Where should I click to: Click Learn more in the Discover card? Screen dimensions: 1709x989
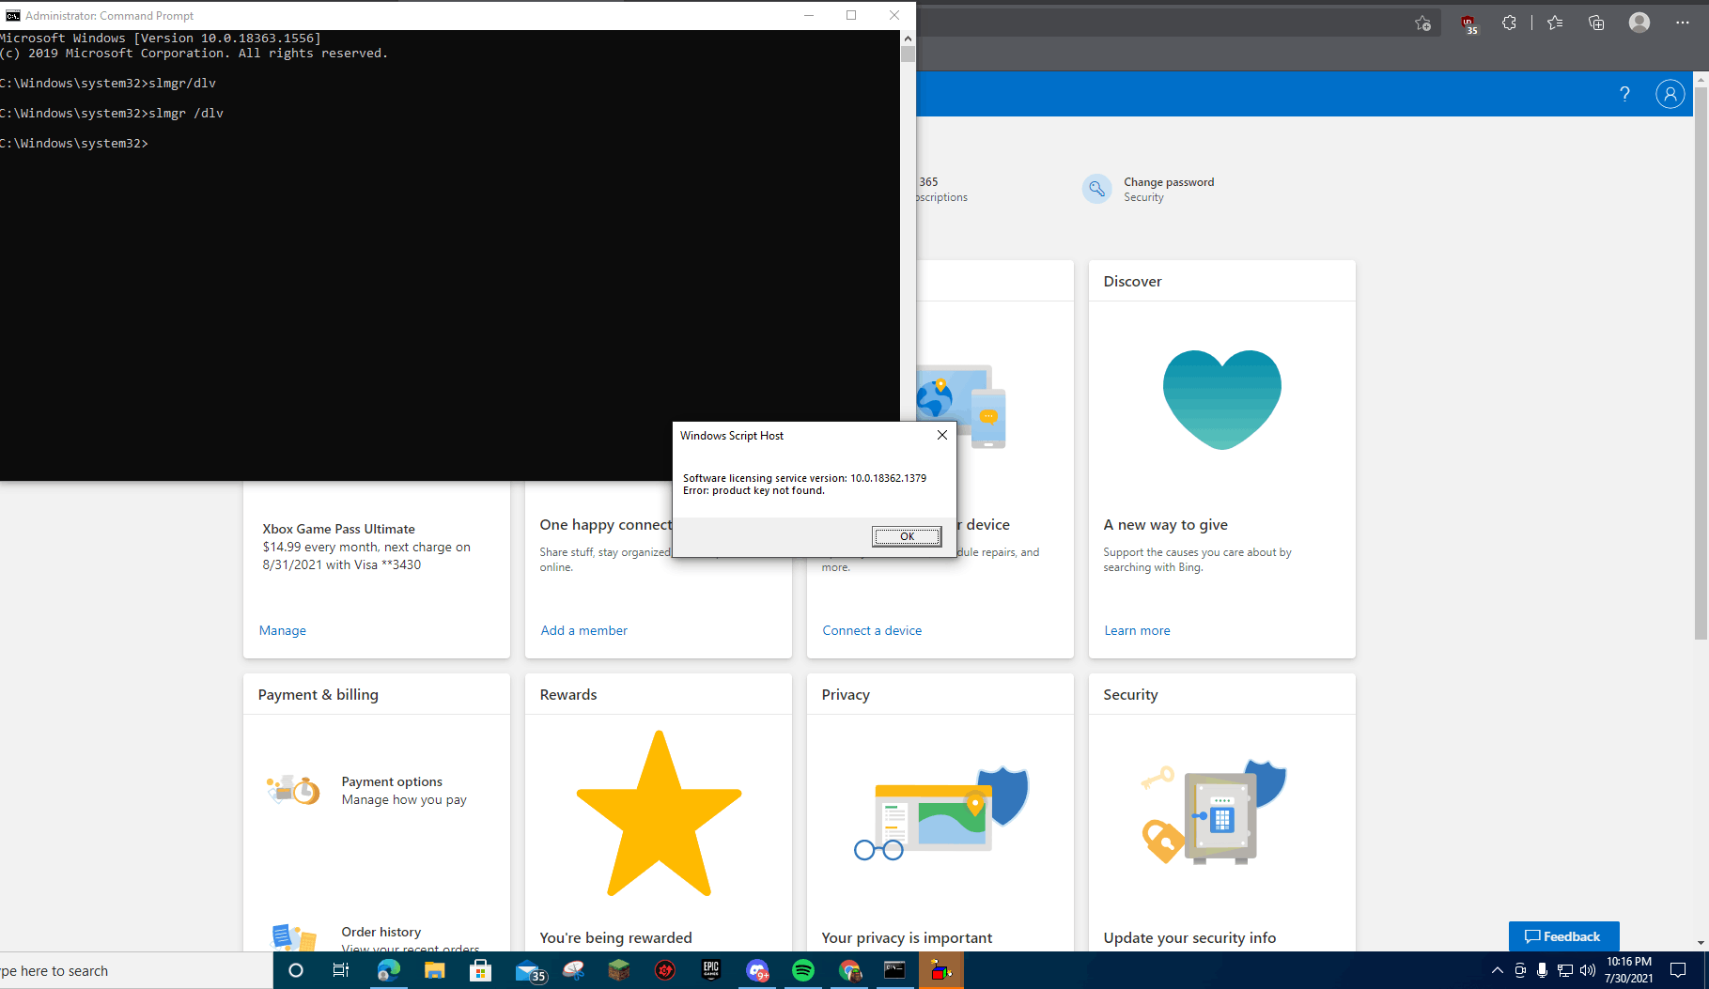[x=1137, y=630]
